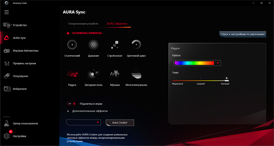This screenshot has width=274, height=146.
Task: Click the Используйте AURA Creator description text
Action: [x=97, y=138]
